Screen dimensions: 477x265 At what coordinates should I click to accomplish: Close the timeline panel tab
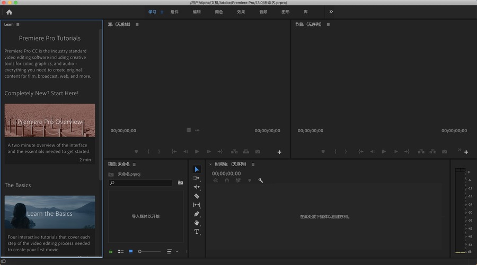click(x=210, y=164)
